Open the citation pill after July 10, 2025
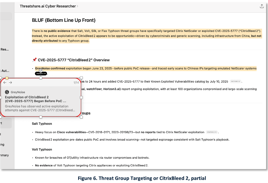Screen dimensions: 268x183 tap(235, 81)
